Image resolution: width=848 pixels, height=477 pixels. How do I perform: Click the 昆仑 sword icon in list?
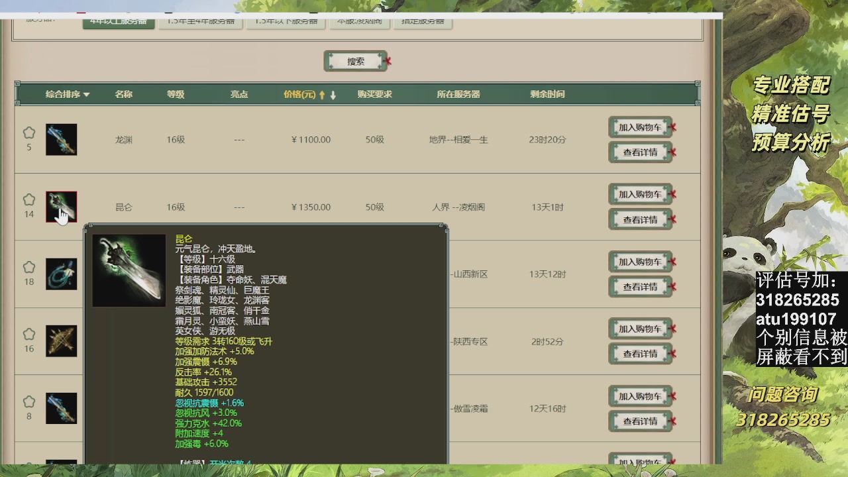pyautogui.click(x=61, y=207)
